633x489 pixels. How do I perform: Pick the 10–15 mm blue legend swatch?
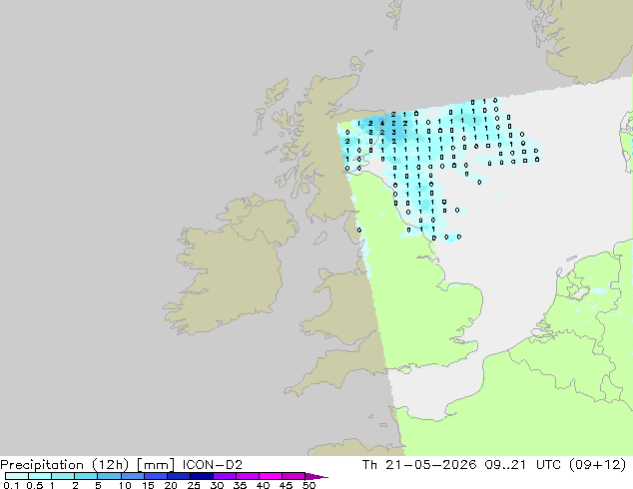(132, 476)
